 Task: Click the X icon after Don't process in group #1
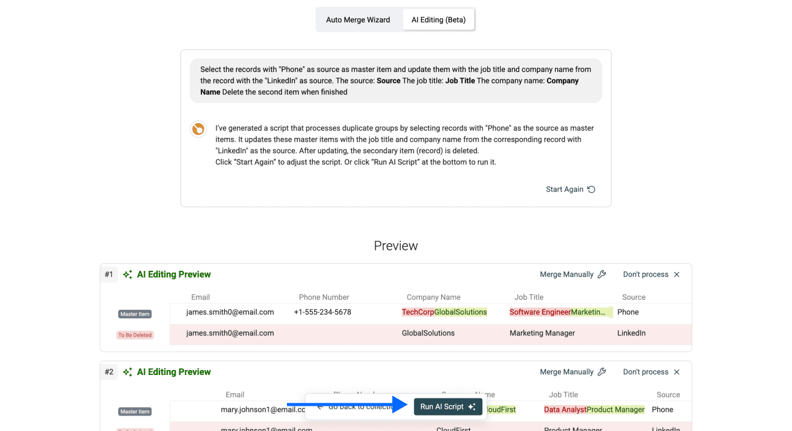676,274
